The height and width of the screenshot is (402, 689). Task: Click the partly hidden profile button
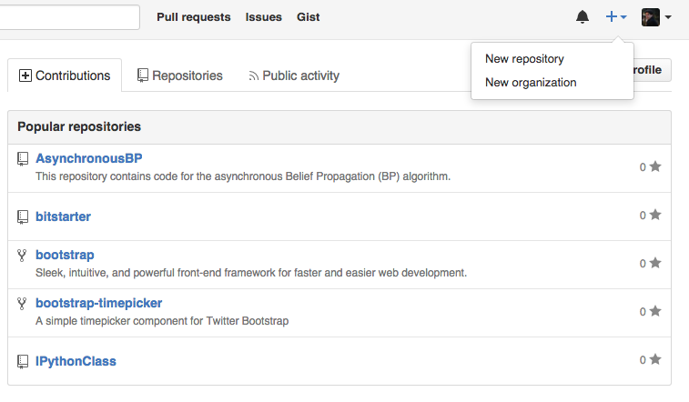pyautogui.click(x=652, y=70)
